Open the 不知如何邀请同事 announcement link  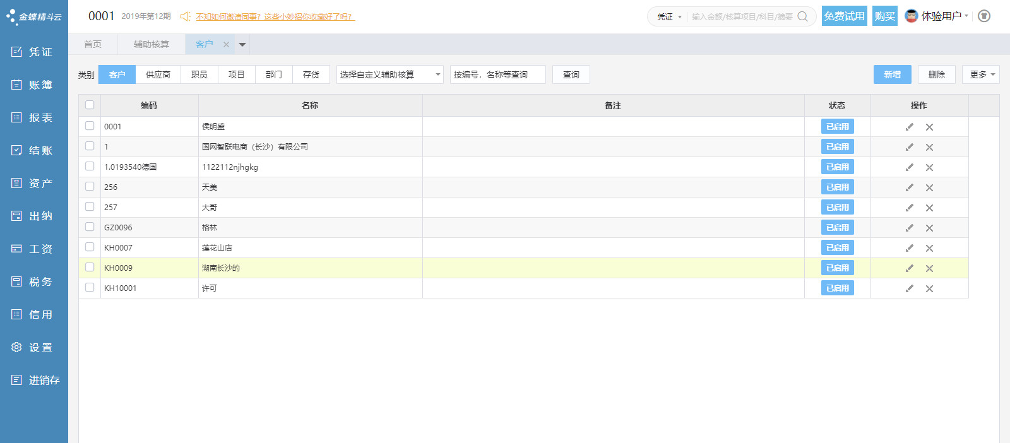pos(275,17)
